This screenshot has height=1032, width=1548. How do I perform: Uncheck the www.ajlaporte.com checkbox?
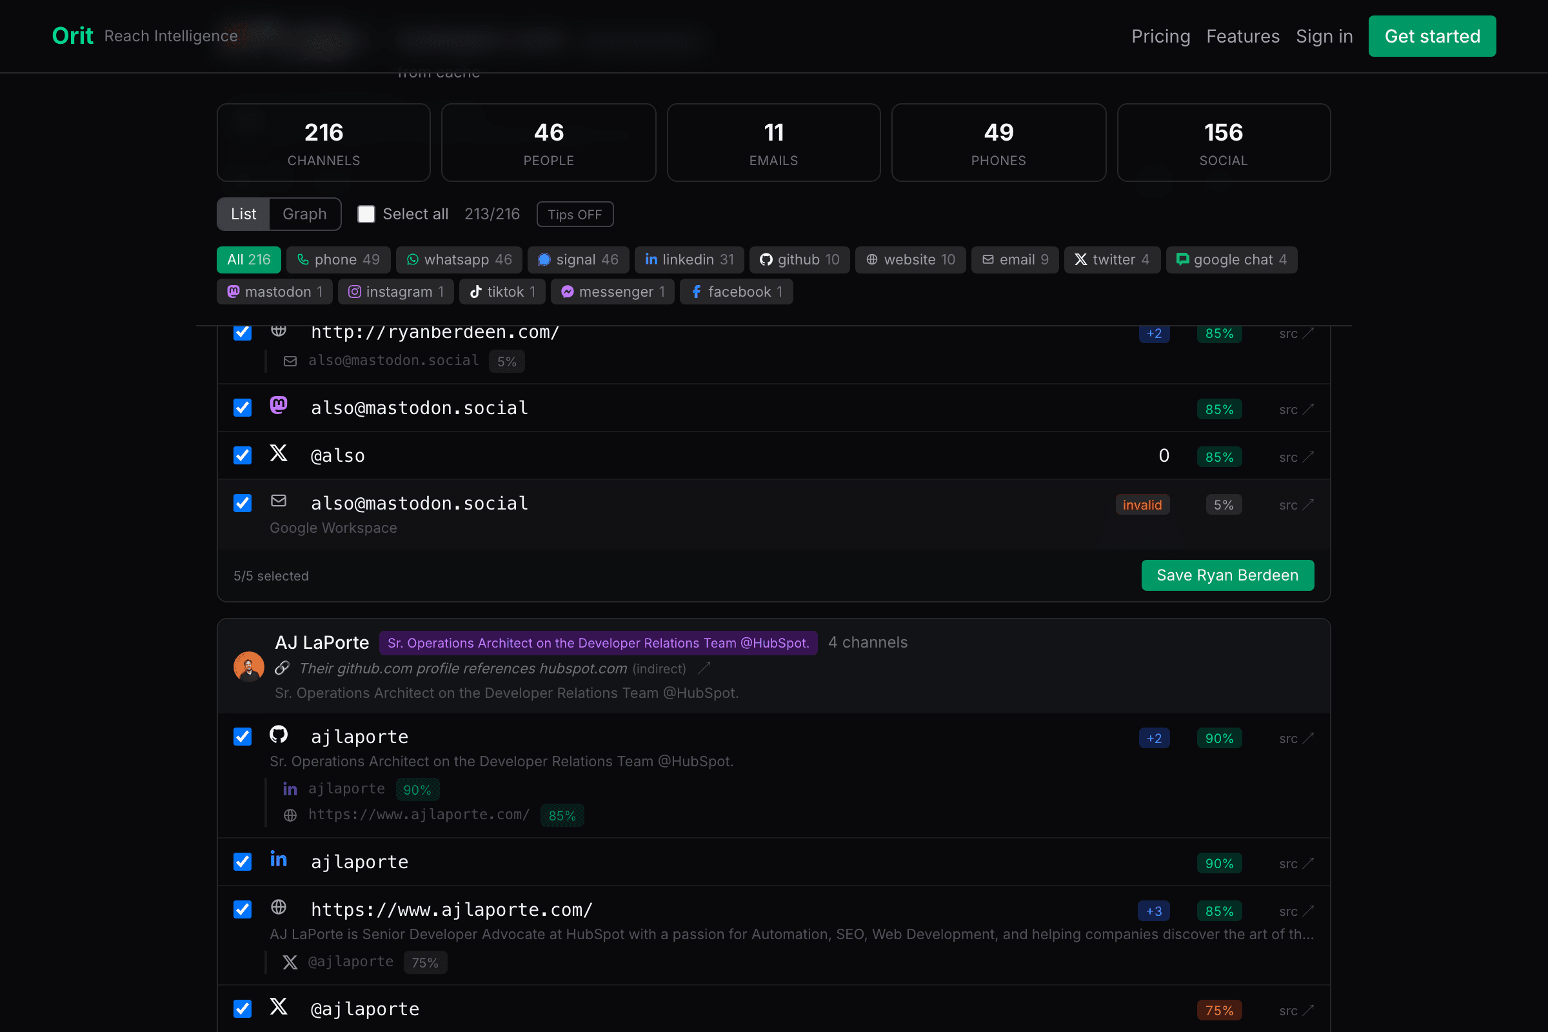(x=243, y=909)
